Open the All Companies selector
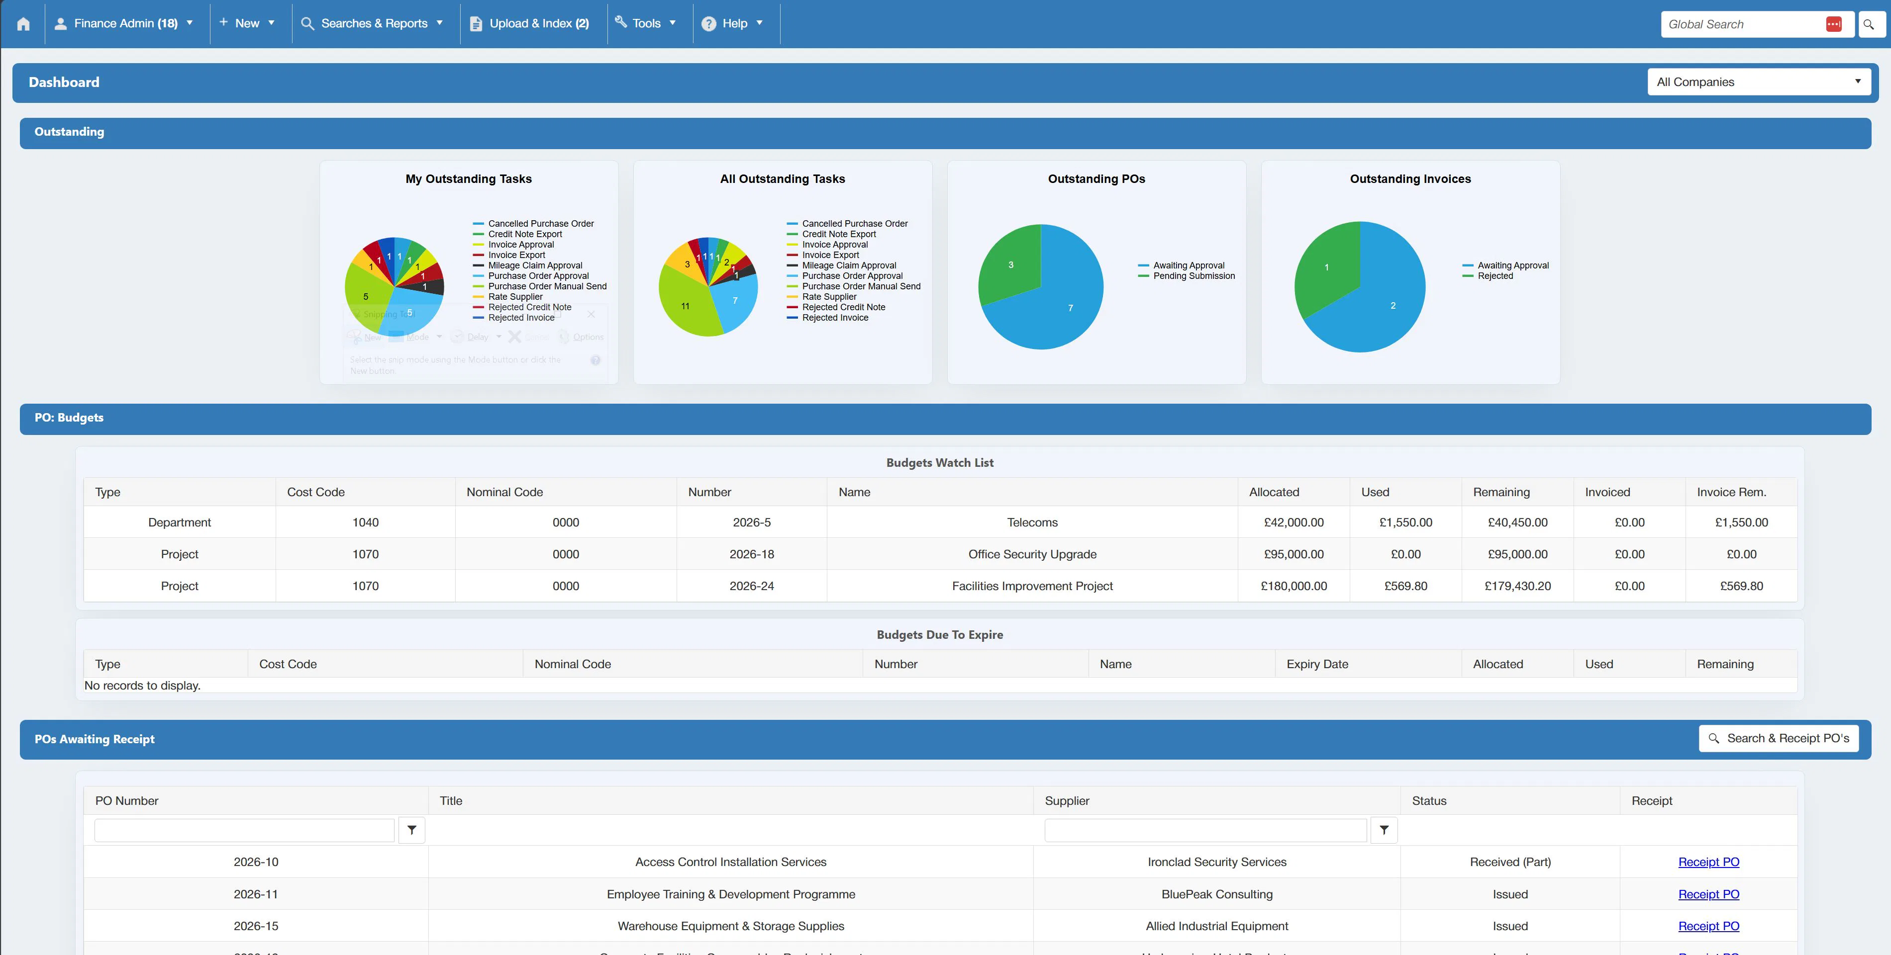The width and height of the screenshot is (1891, 955). (x=1759, y=82)
